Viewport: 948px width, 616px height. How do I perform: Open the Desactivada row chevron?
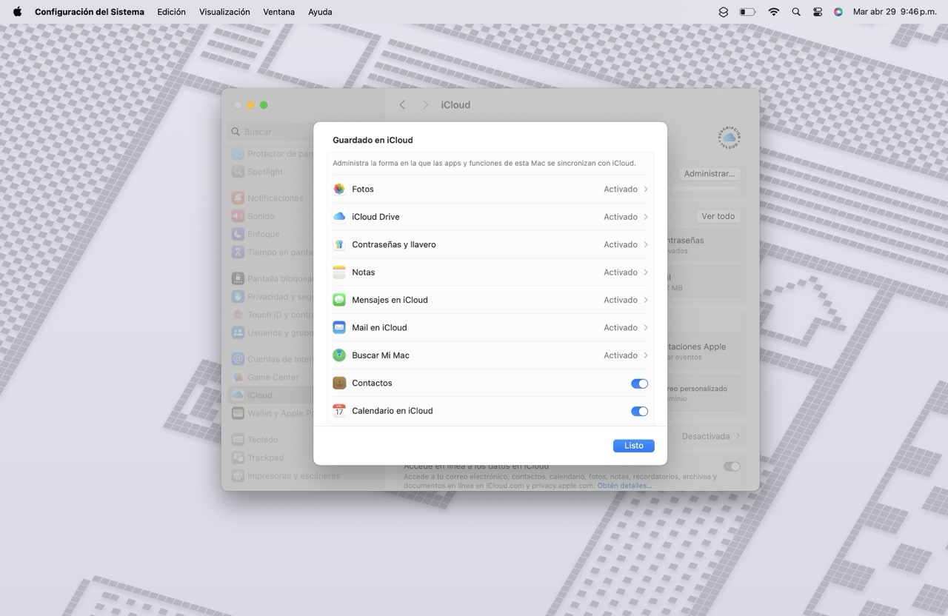click(738, 436)
